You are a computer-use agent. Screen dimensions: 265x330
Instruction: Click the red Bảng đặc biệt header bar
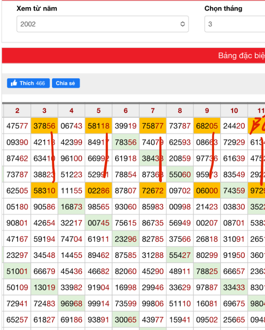pyautogui.click(x=133, y=55)
